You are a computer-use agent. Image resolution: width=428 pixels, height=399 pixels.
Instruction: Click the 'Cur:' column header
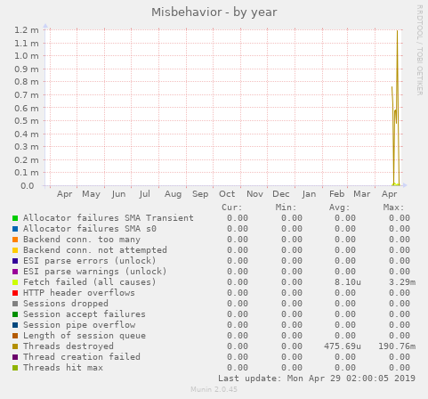pyautogui.click(x=232, y=208)
